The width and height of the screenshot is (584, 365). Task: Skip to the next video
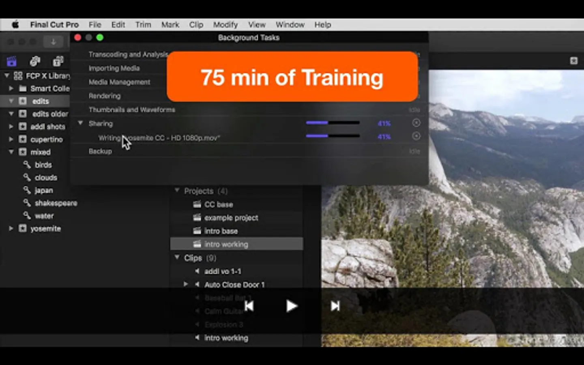point(335,306)
